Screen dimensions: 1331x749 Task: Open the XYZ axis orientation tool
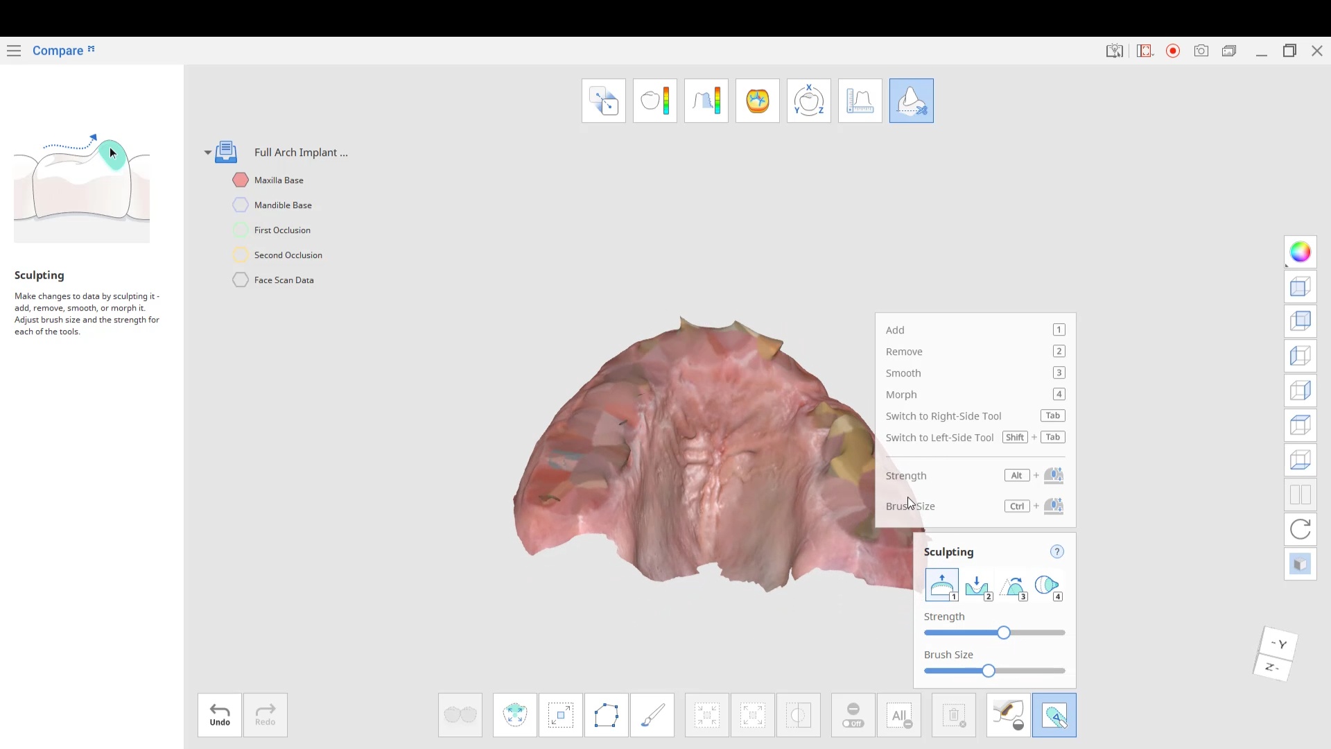(808, 101)
